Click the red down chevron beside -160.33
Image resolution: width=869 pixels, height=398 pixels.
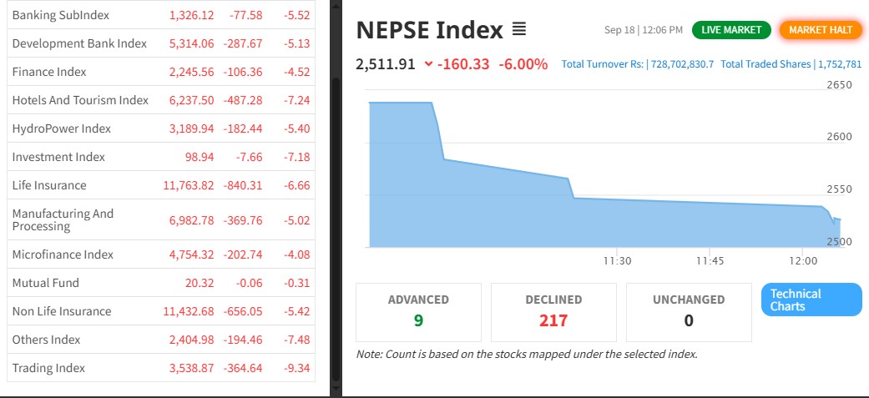click(429, 64)
